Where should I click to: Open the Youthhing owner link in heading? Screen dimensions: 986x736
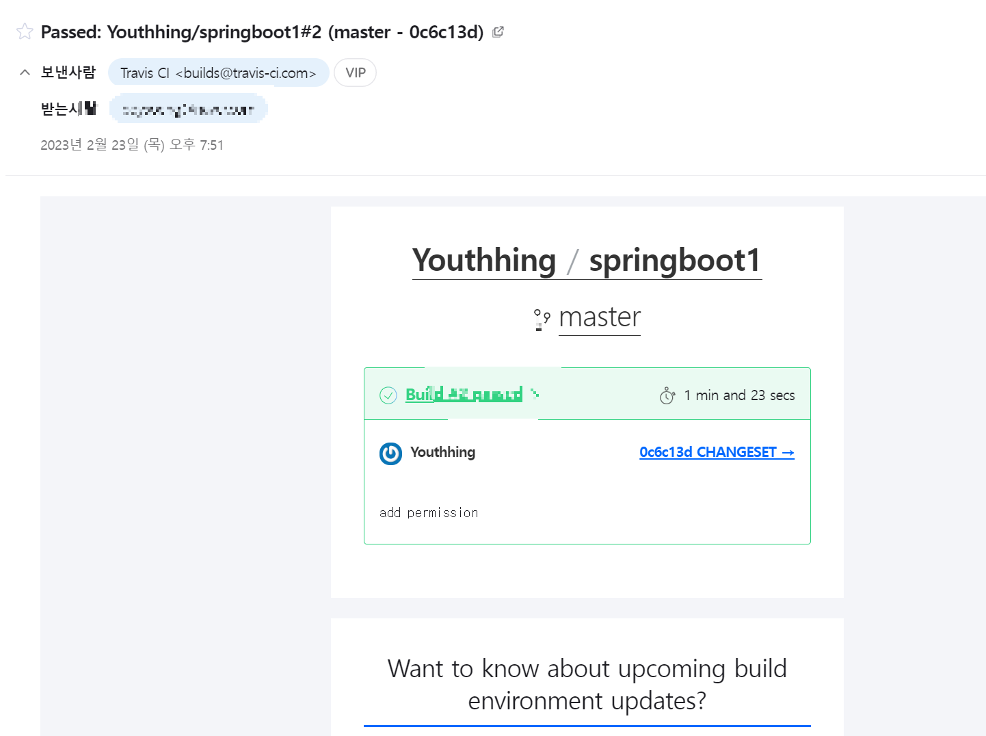click(484, 260)
